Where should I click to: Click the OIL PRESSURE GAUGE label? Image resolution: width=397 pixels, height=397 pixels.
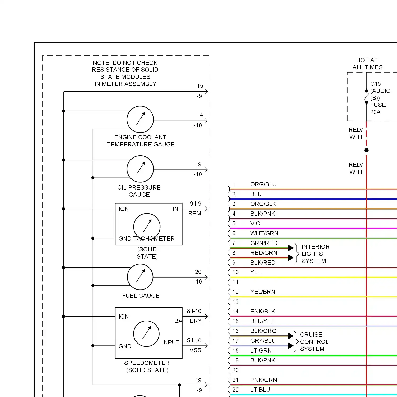point(139,191)
